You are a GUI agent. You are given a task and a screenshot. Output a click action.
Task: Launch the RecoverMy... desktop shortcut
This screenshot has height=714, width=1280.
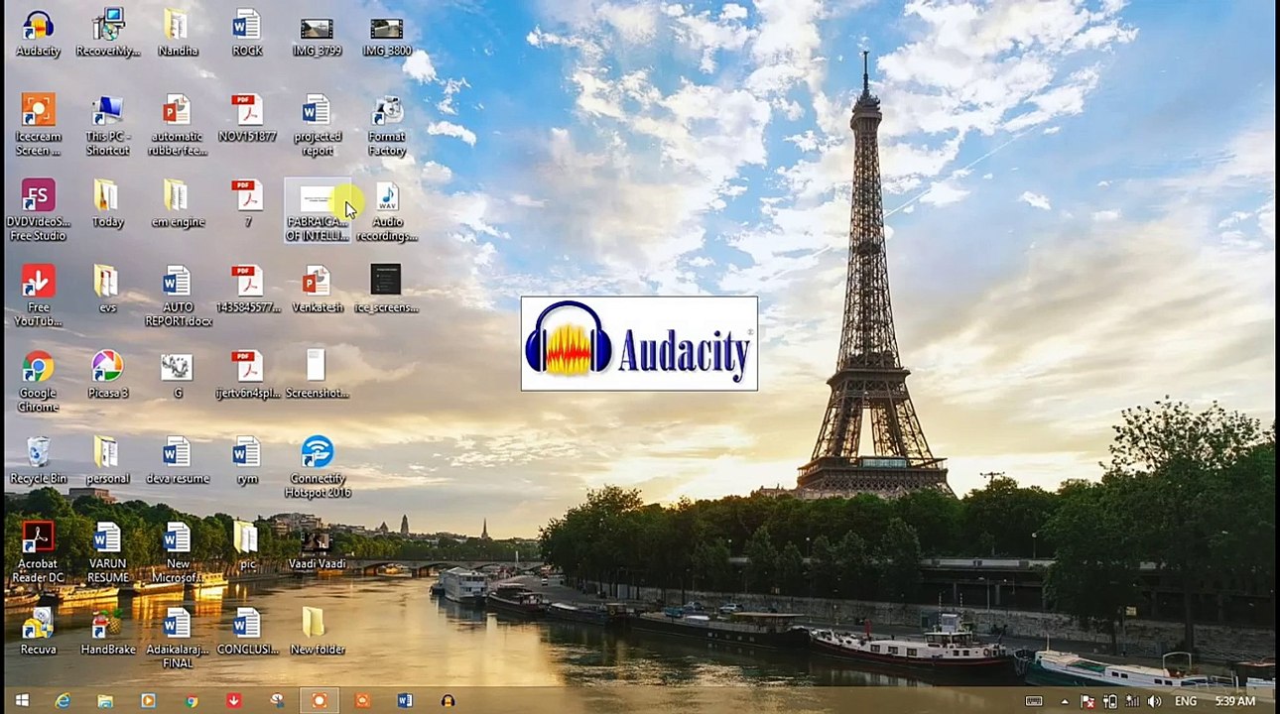click(x=107, y=34)
